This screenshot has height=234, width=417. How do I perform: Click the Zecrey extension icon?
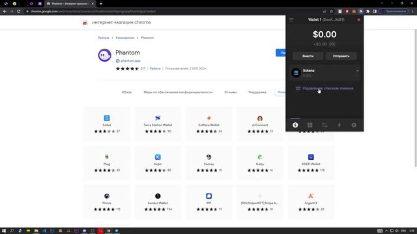click(208, 157)
